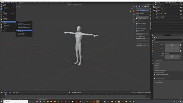Viewport: 183px width, 103px height.
Task: Jump to timeline end frame button
Action: [x=80, y=92]
